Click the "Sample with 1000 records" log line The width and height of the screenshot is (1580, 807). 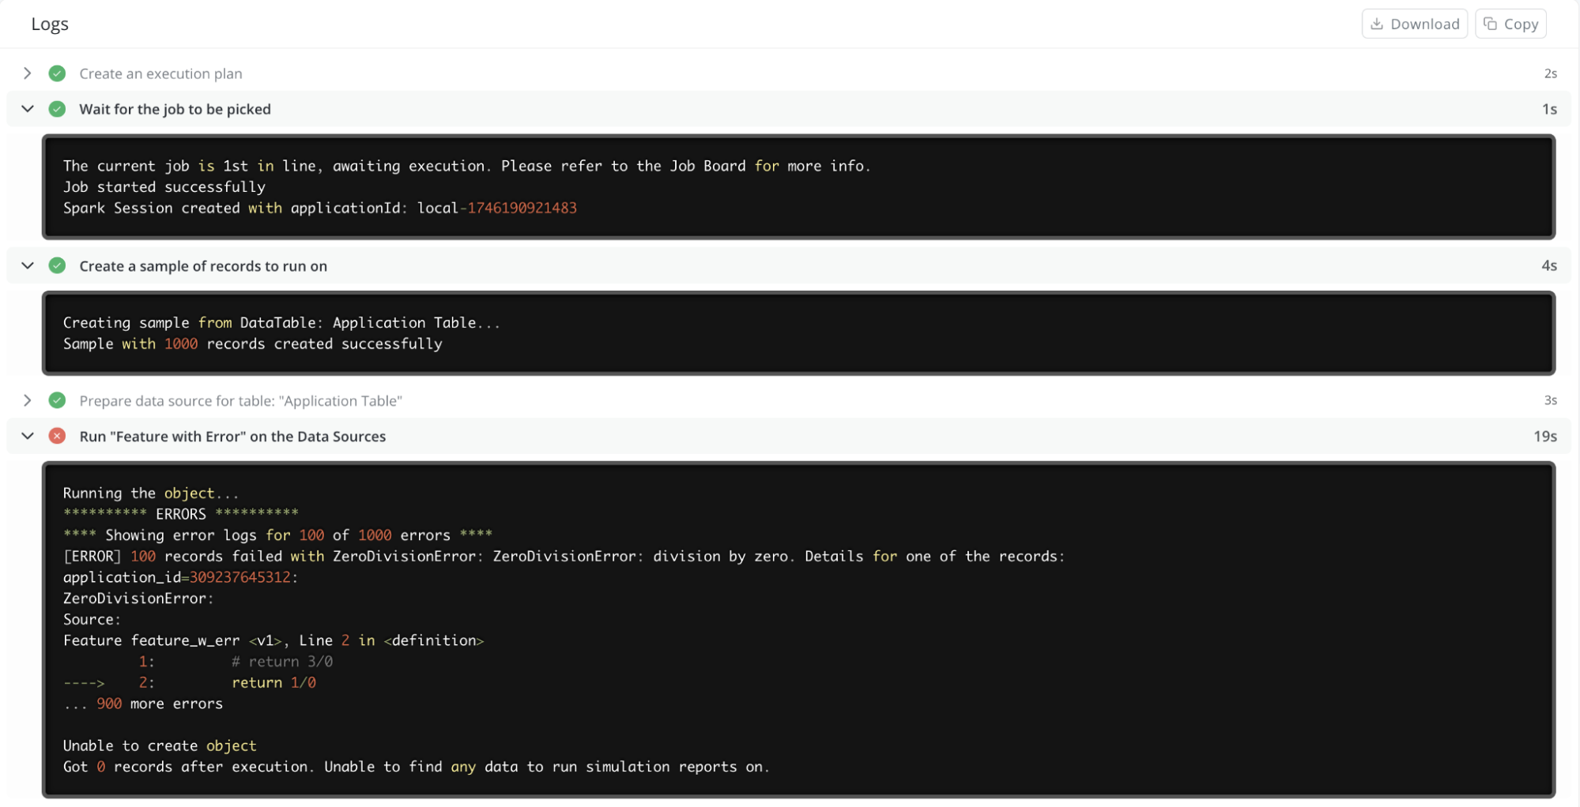(x=252, y=343)
